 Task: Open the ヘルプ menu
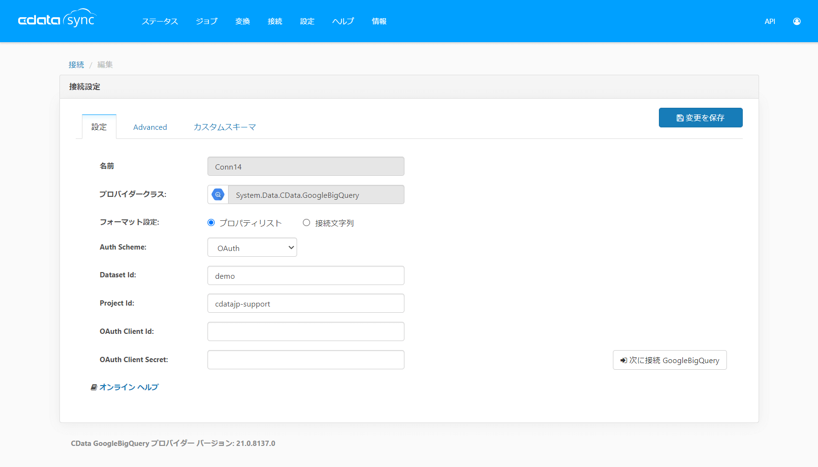click(x=343, y=21)
